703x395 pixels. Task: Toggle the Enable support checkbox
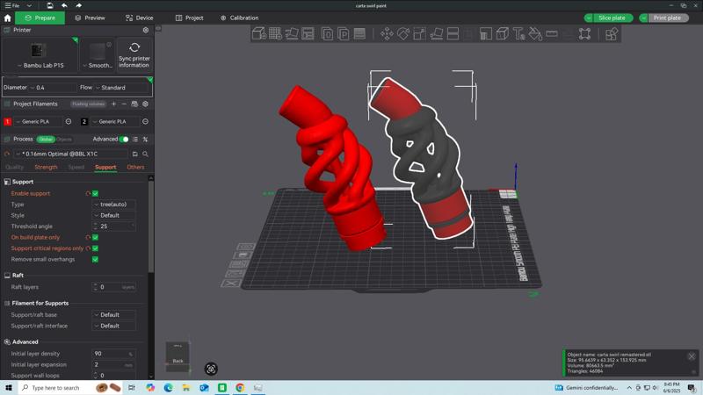(95, 193)
